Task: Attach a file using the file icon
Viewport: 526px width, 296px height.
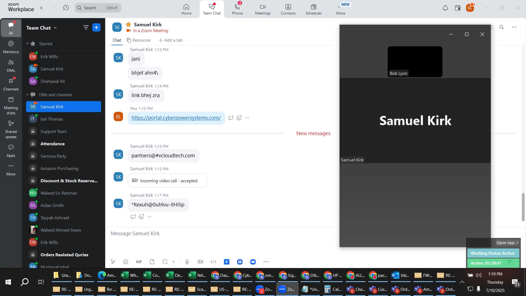Action: coord(152,262)
